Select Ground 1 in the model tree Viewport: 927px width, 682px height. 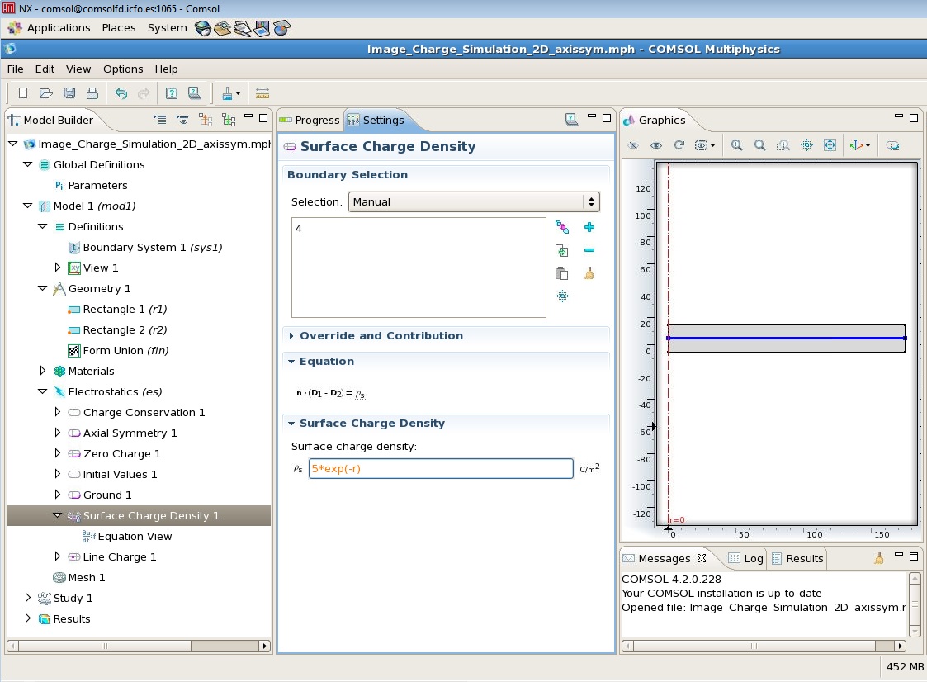coord(106,495)
